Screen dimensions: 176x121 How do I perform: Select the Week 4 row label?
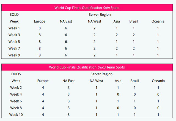[16, 94]
